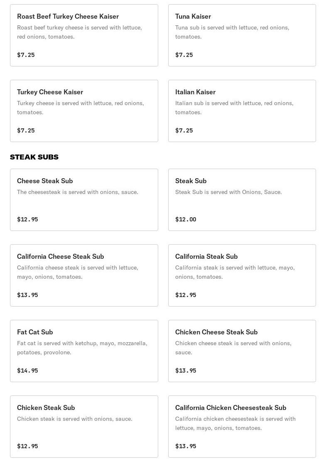Select the California Steak Sub card
The image size is (326, 459).
tap(242, 275)
